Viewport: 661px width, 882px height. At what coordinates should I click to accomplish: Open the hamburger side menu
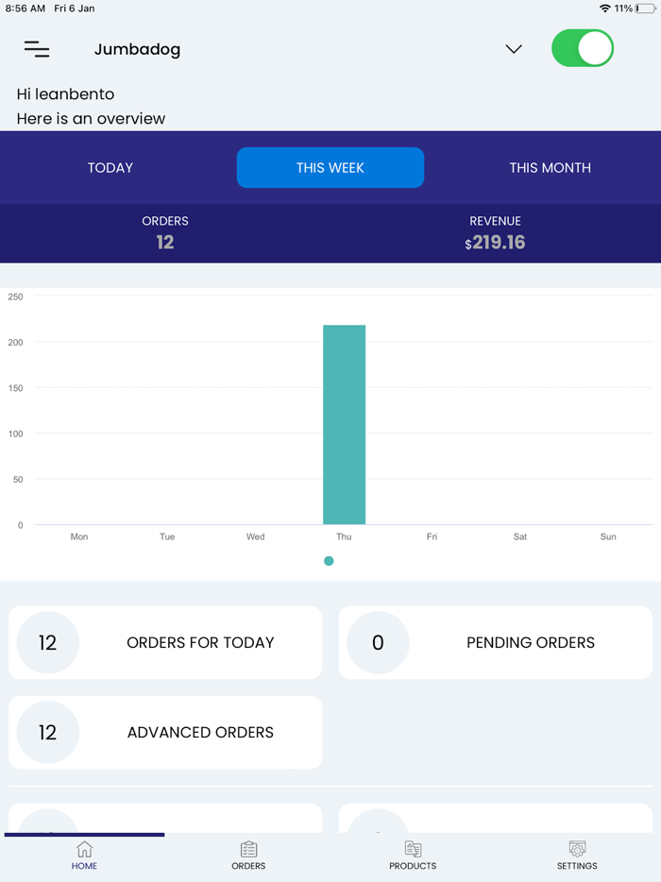[x=37, y=49]
